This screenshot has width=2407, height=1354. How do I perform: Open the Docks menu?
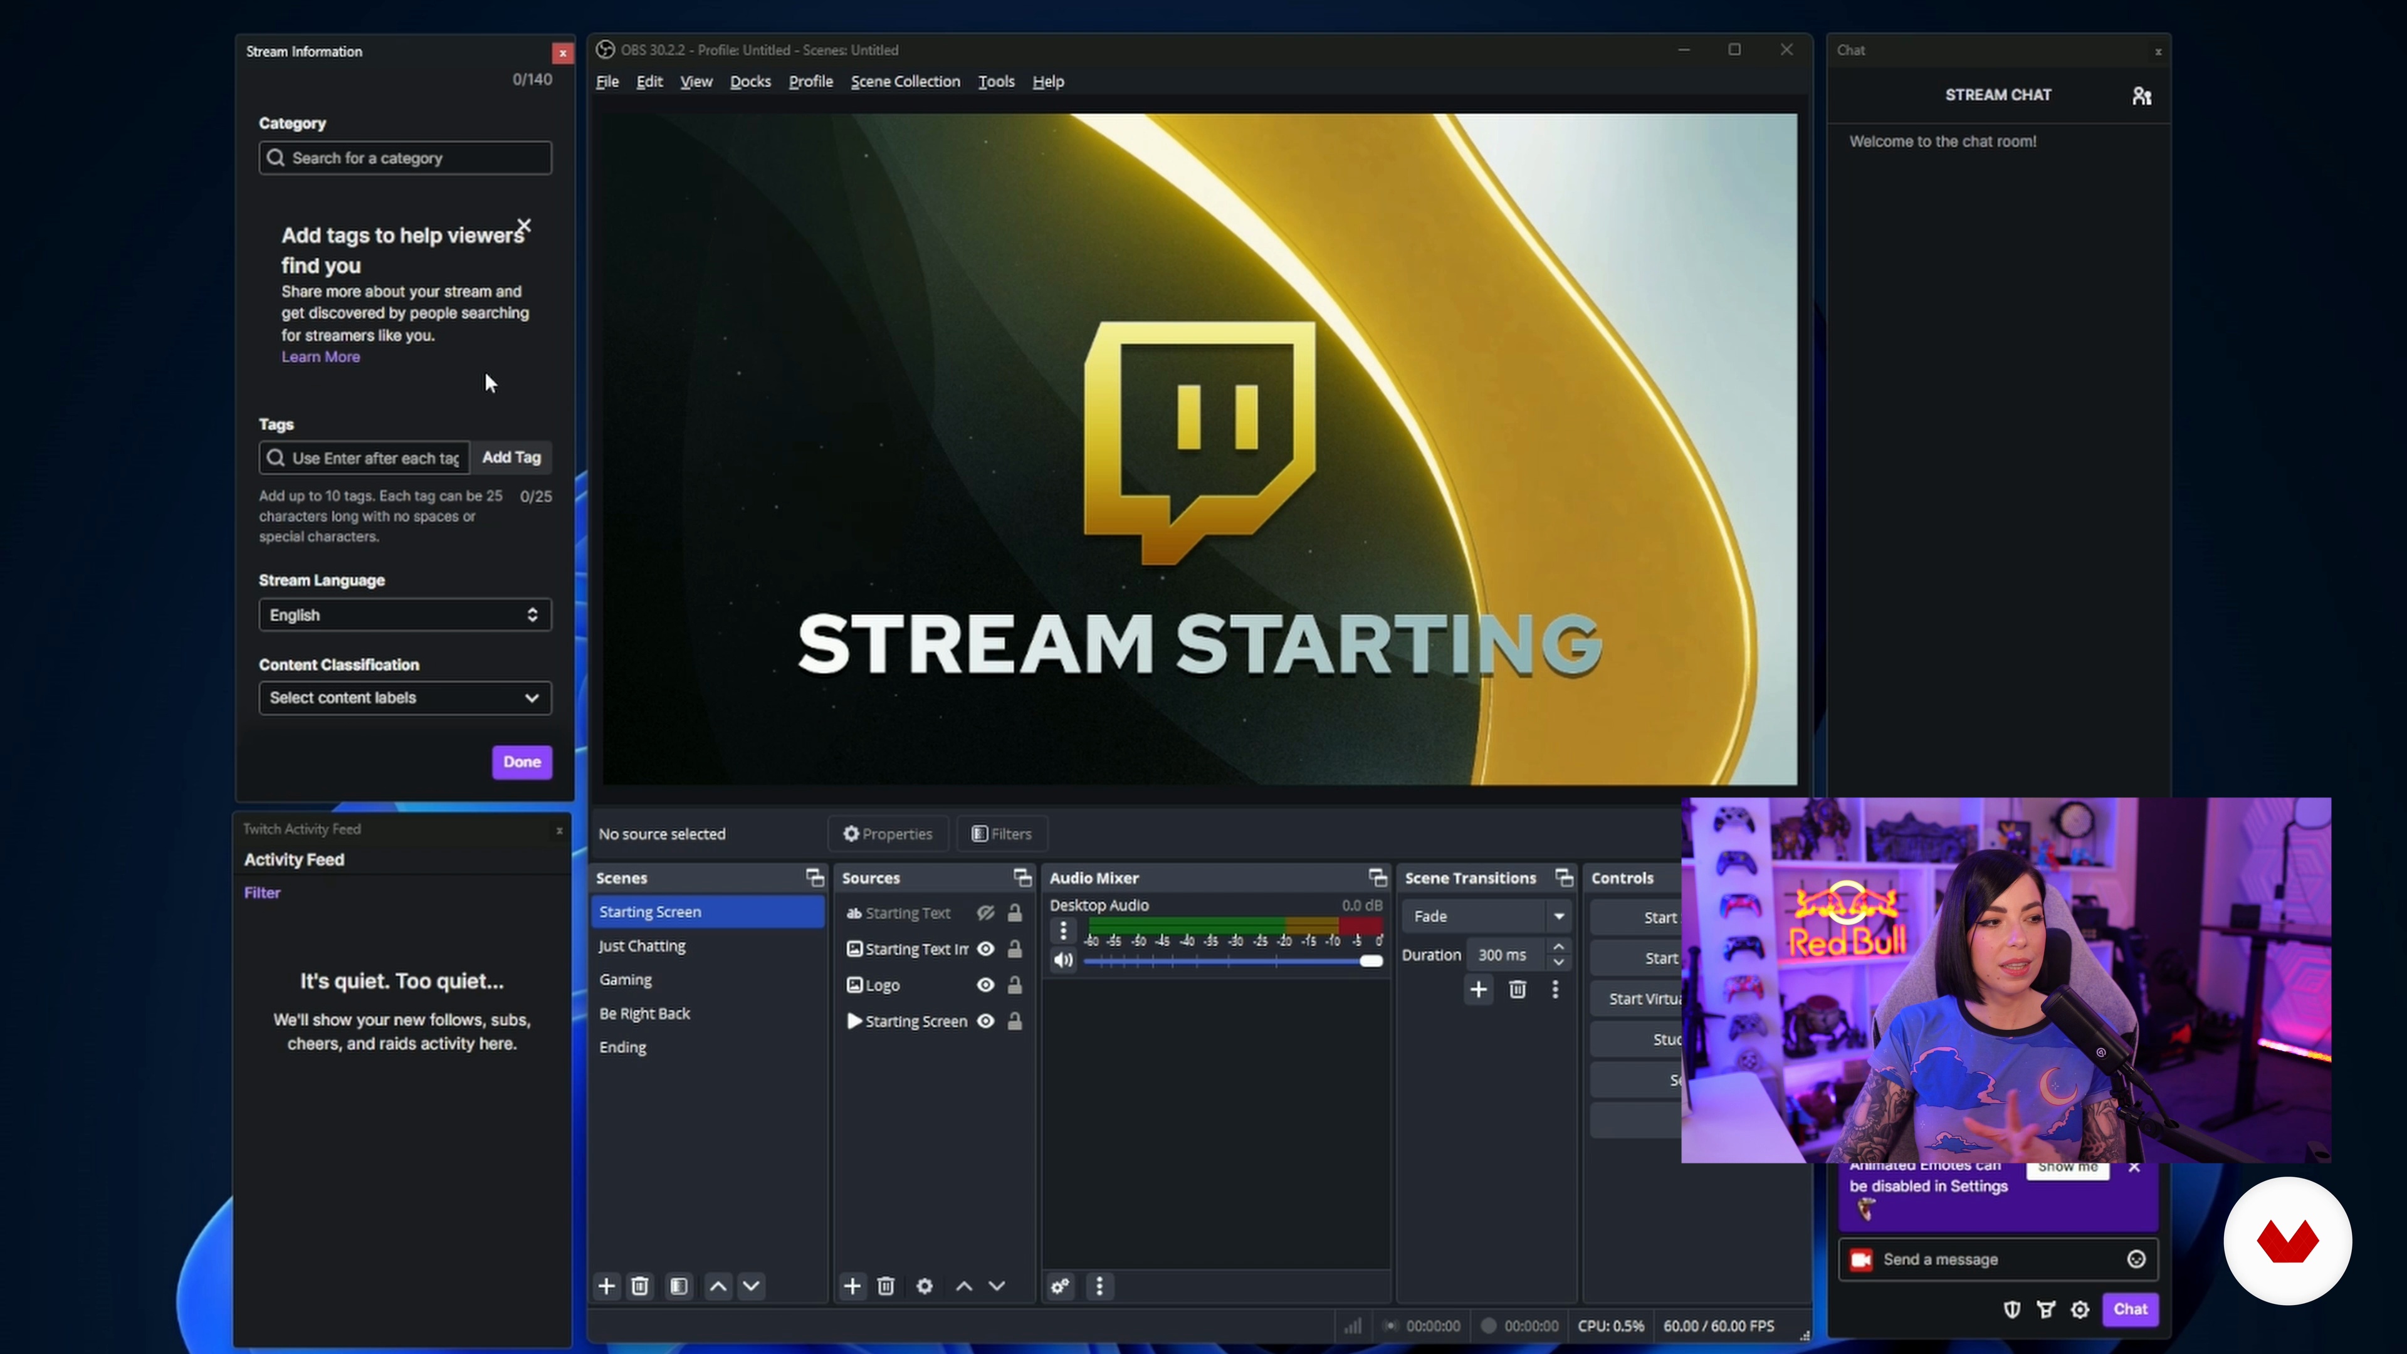click(x=750, y=81)
